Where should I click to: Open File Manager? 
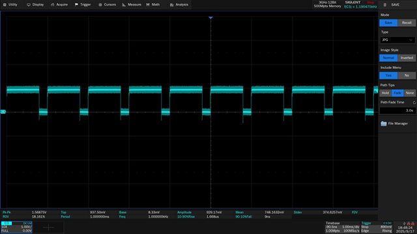pos(394,123)
